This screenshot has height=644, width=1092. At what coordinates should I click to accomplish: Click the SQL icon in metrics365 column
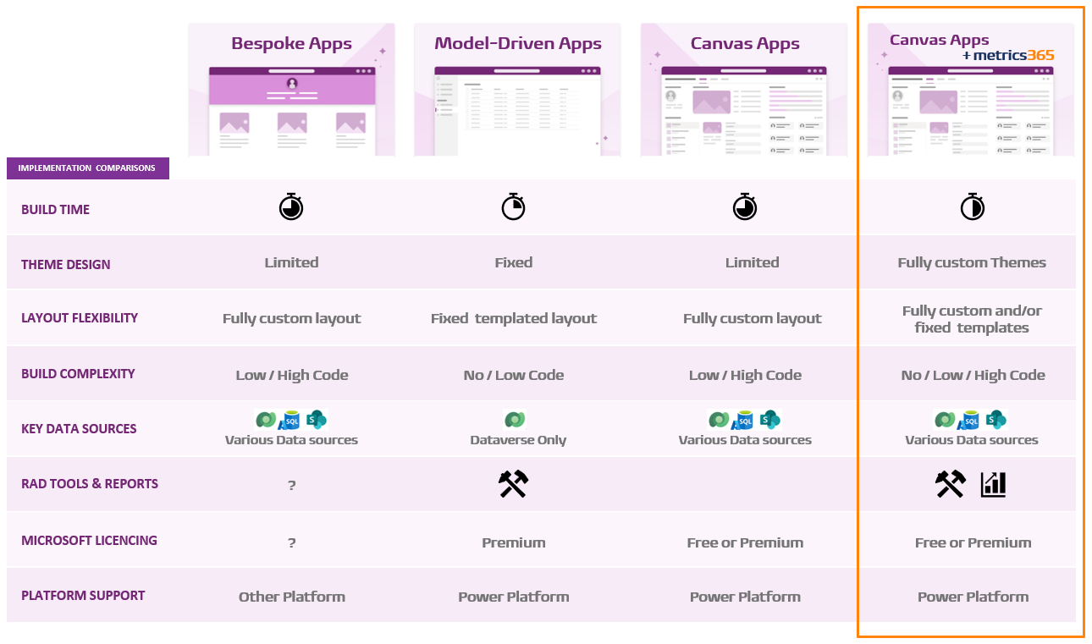(970, 420)
